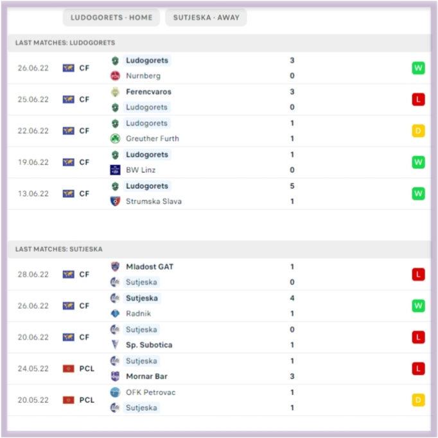This screenshot has height=438, width=438.
Task: Select the Ludogorets - Home tab
Action: [111, 17]
